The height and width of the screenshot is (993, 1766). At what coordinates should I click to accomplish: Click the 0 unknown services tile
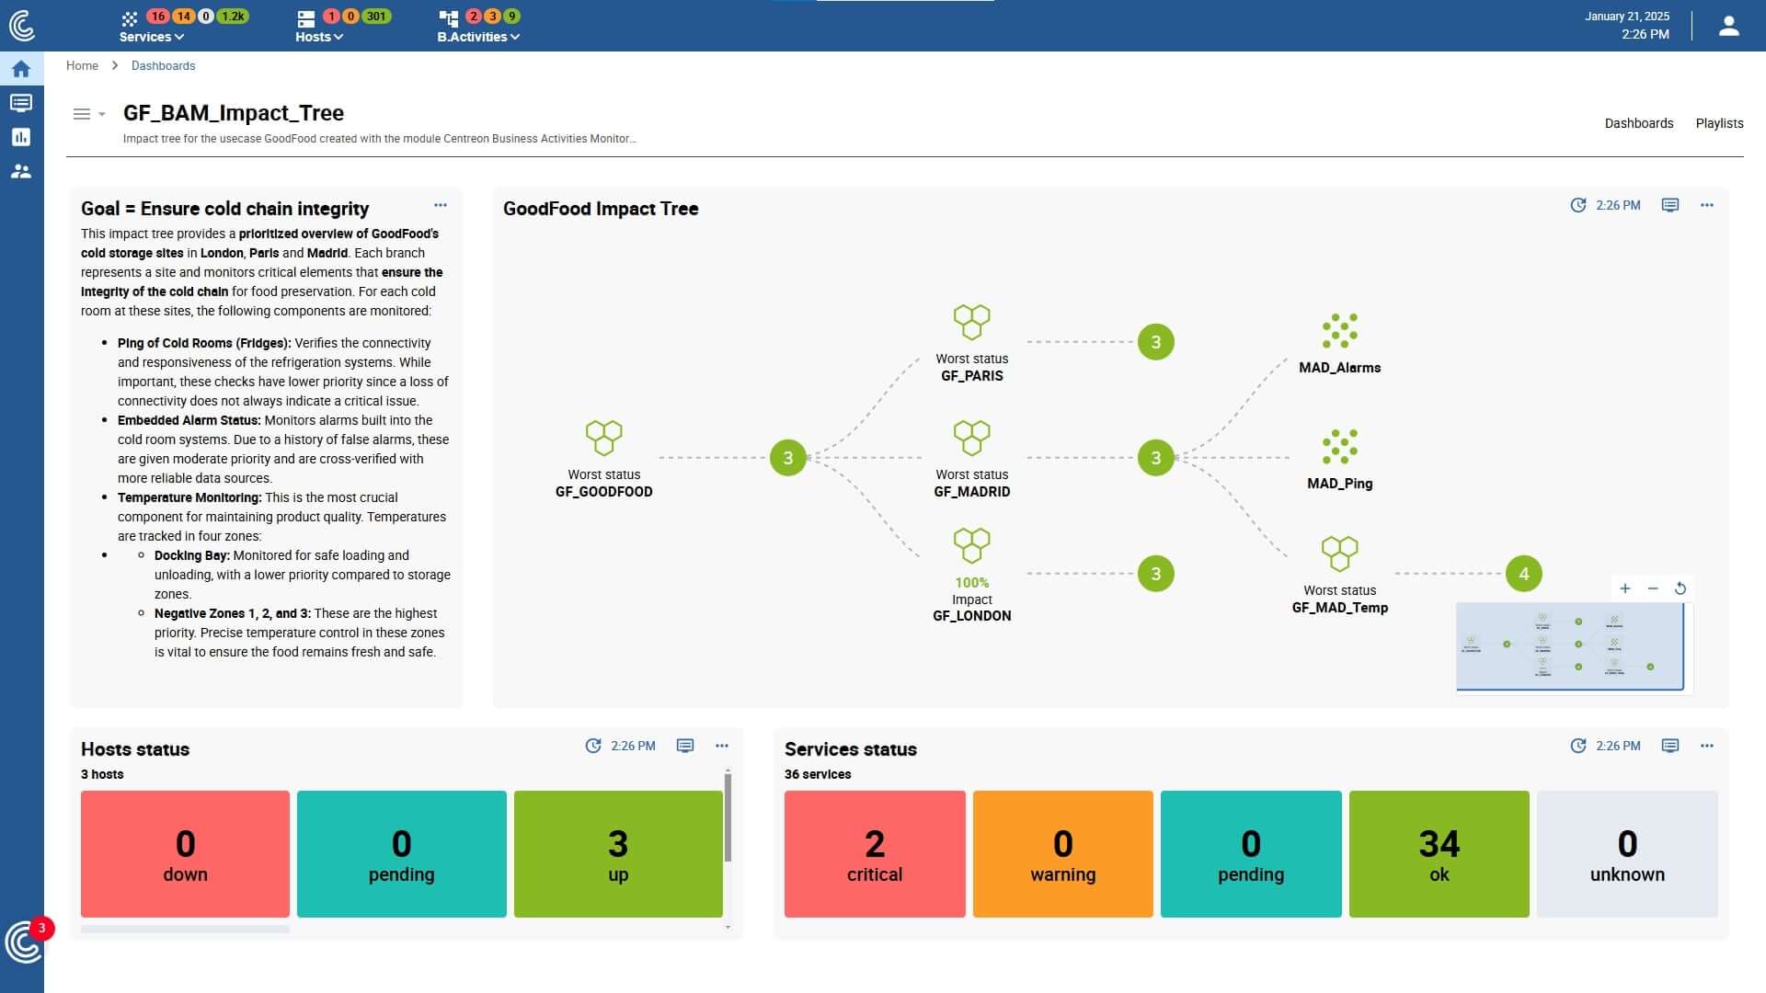point(1627,854)
